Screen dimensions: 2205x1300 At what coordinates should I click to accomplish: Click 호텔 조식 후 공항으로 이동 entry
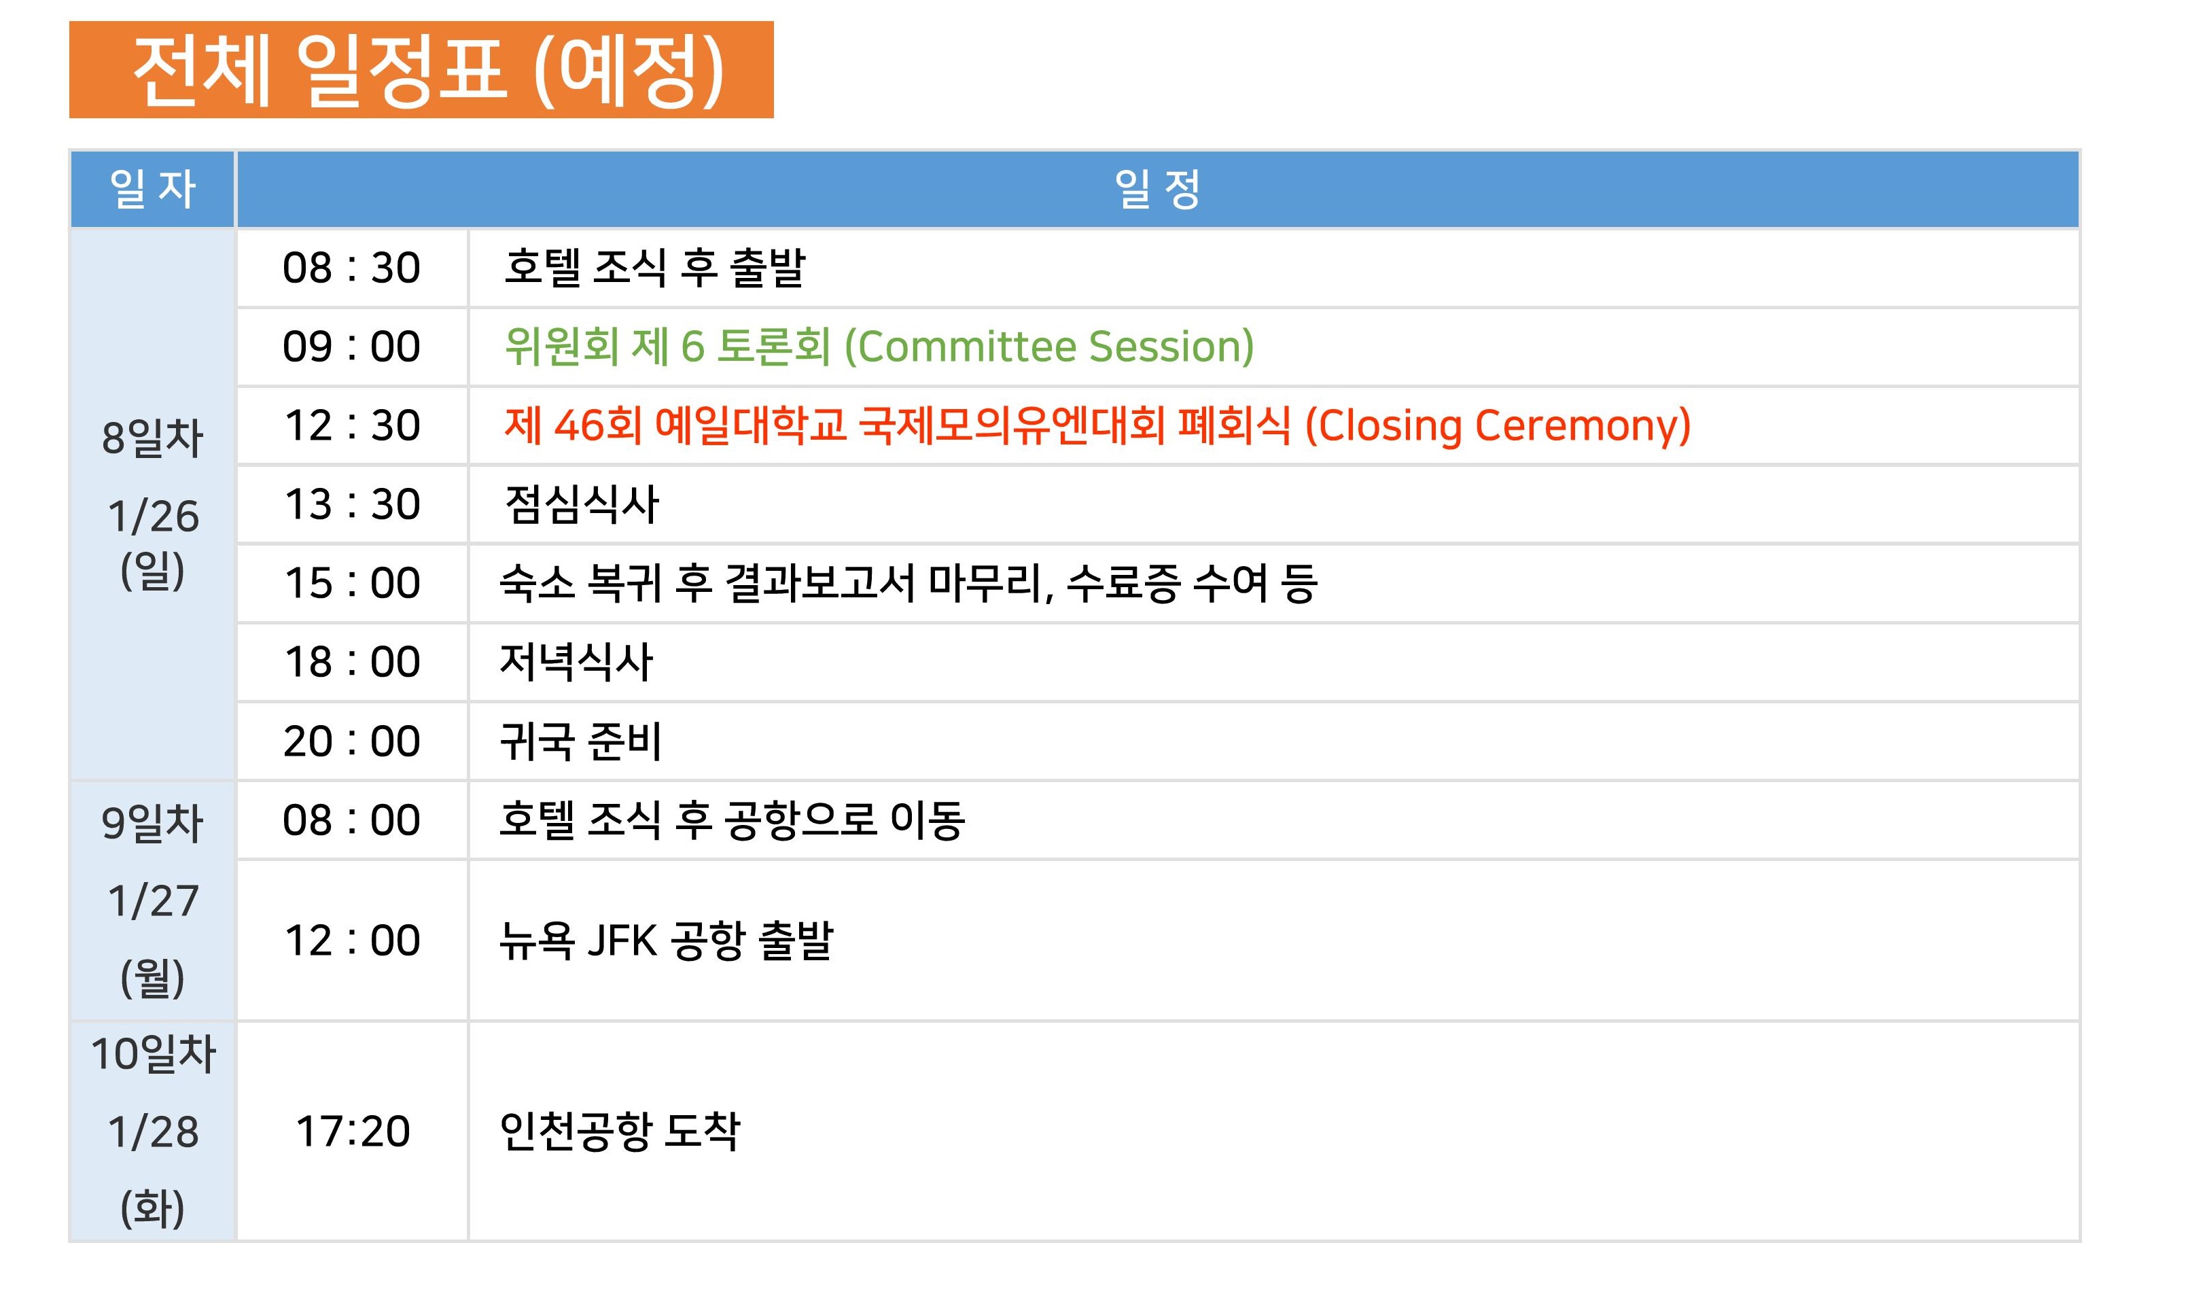tap(732, 820)
